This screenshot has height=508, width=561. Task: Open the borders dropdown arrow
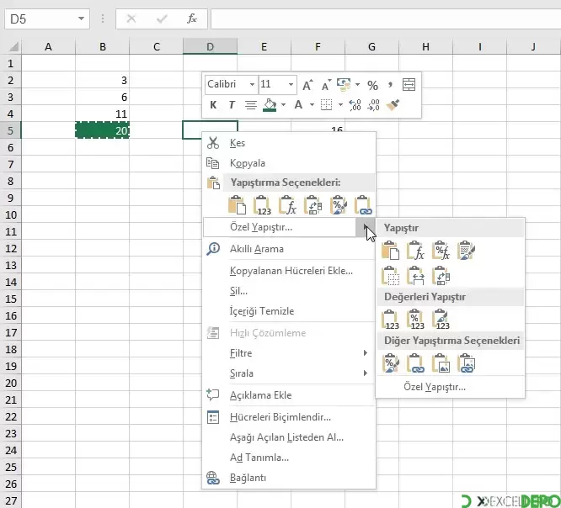click(340, 105)
